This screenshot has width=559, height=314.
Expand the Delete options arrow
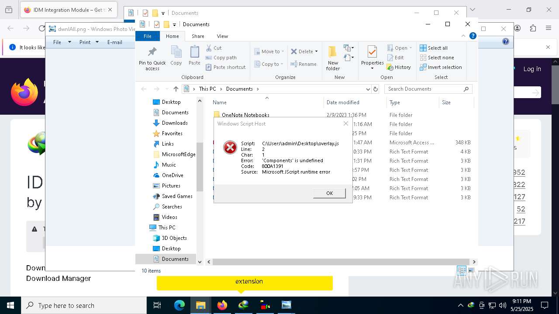click(316, 51)
